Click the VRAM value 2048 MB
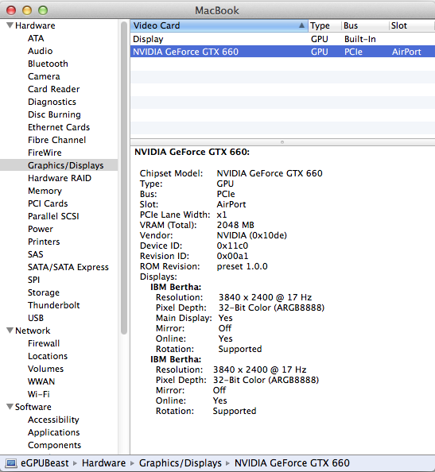Viewport: 435px width, 472px height. tap(235, 225)
